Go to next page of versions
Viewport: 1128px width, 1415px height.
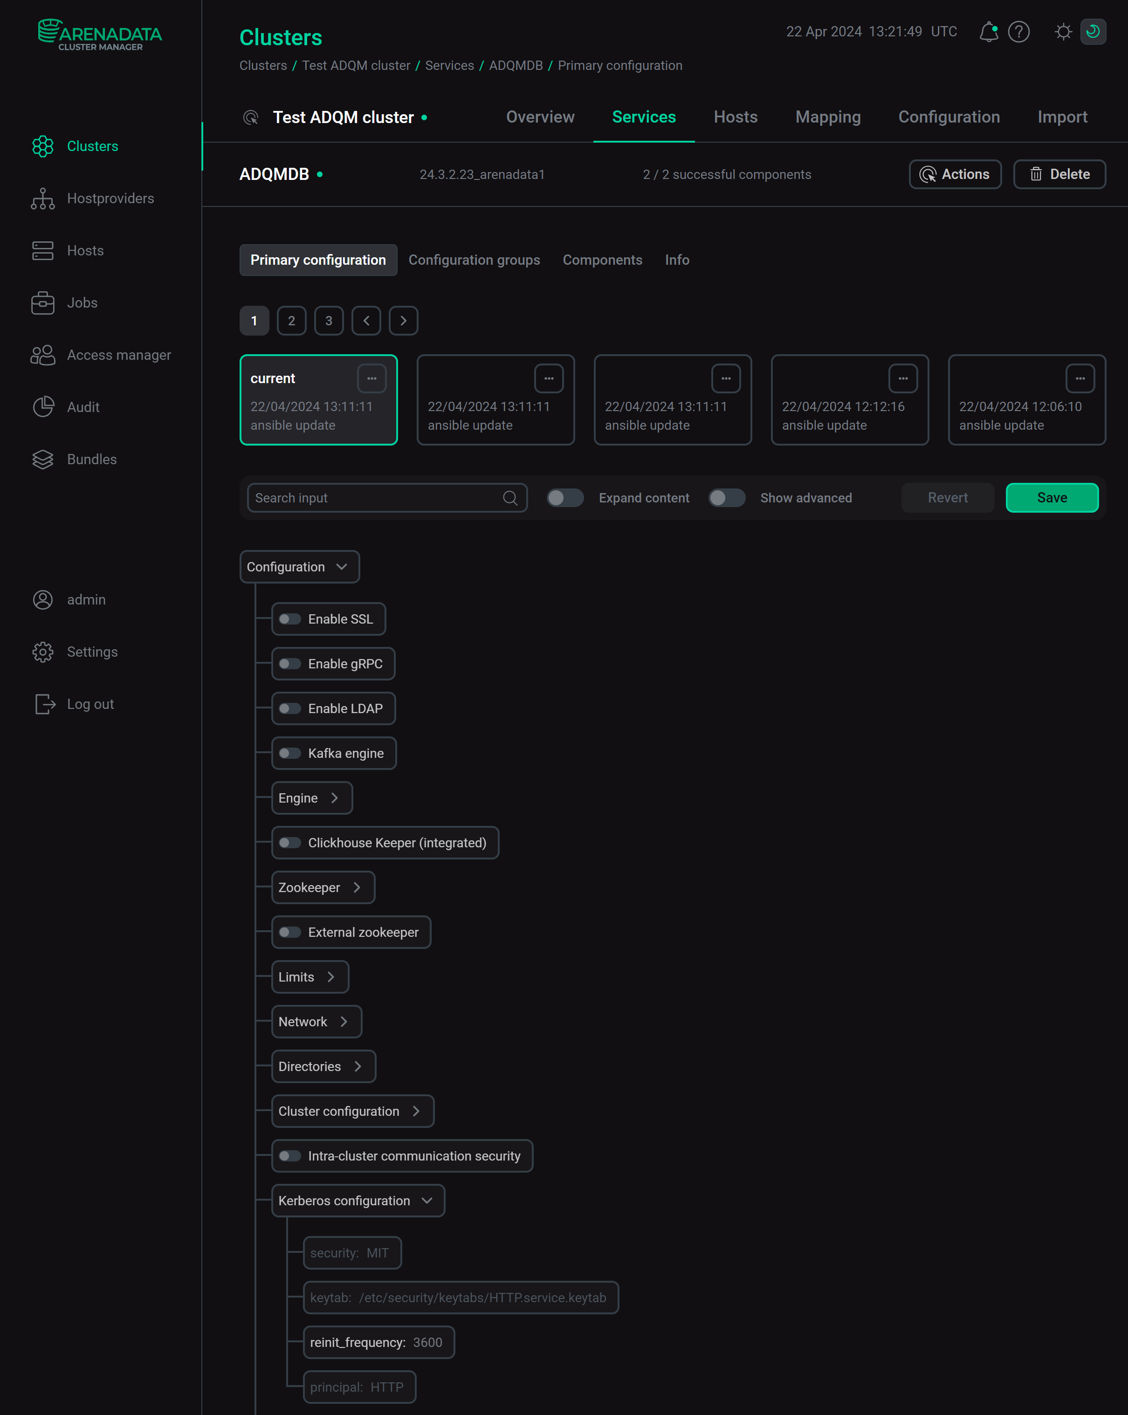(404, 321)
